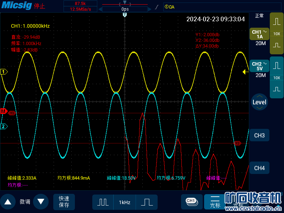Select the Y2 cursor handle

[237, 143]
